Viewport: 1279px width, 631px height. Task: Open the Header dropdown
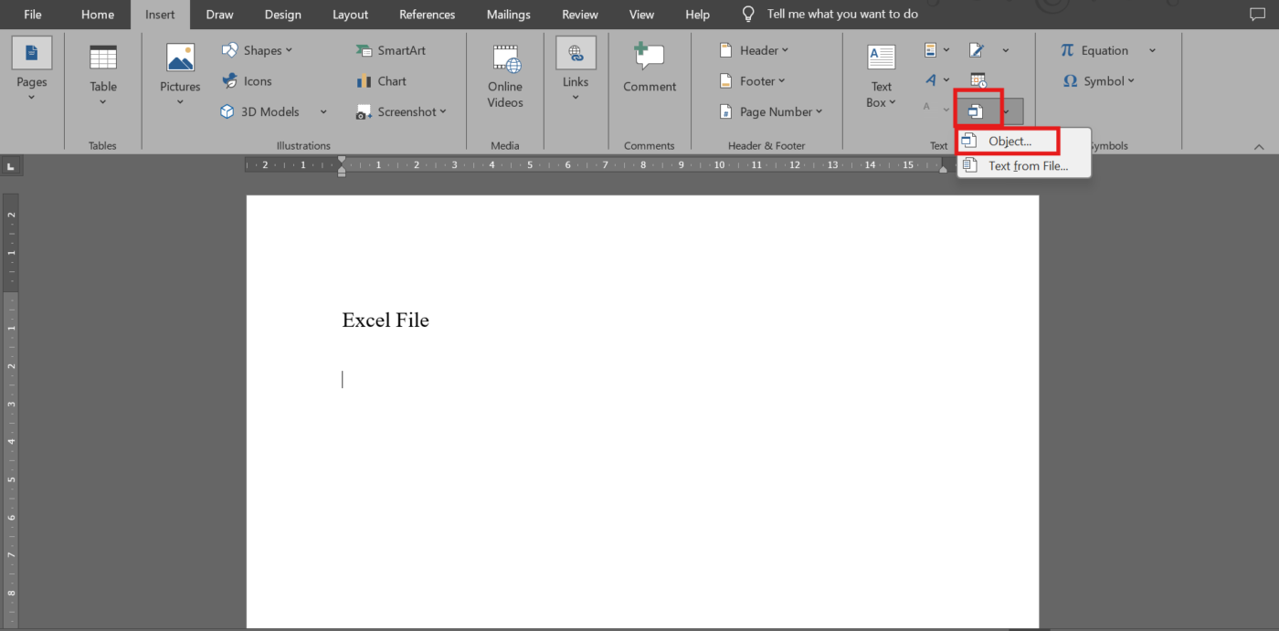pyautogui.click(x=754, y=50)
